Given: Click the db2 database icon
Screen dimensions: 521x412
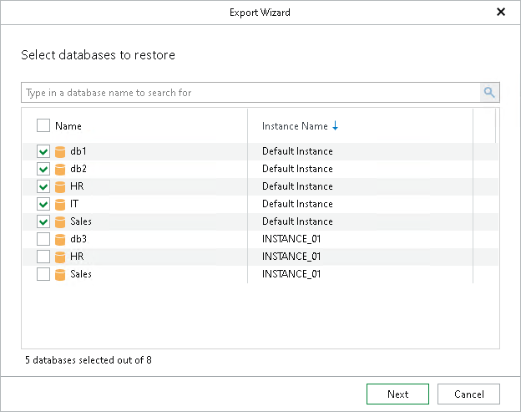Looking at the screenshot, I should tap(60, 169).
